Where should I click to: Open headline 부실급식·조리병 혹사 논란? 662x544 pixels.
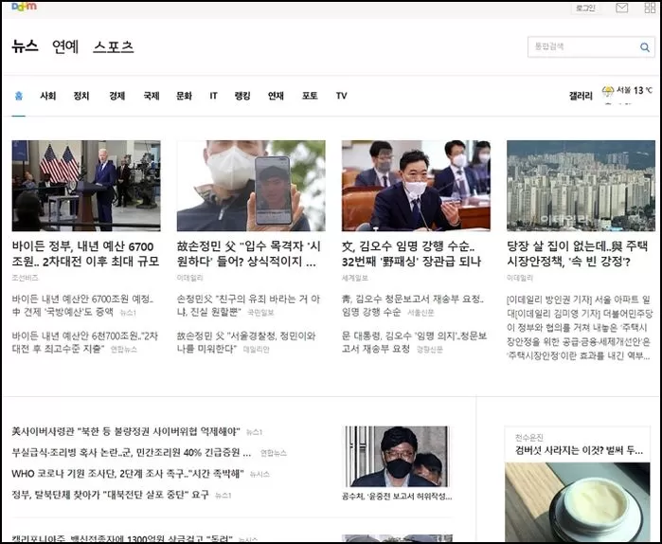(x=132, y=453)
